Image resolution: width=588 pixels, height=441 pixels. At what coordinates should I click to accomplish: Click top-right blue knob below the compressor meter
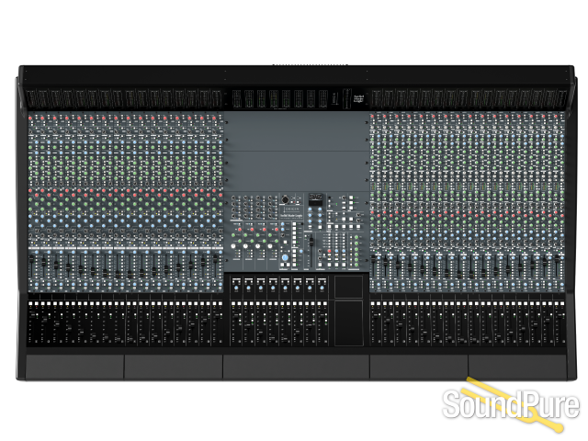point(320,209)
